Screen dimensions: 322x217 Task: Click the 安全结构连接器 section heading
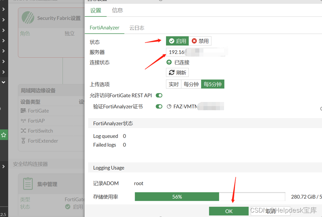[x=30, y=164]
